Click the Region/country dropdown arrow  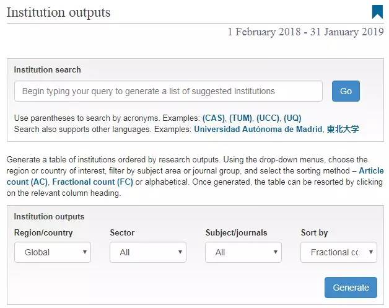tap(85, 252)
